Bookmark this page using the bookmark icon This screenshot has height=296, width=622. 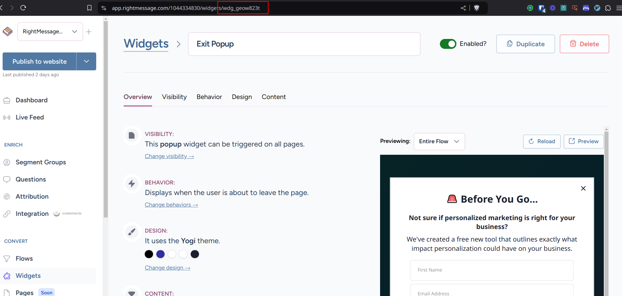click(89, 8)
